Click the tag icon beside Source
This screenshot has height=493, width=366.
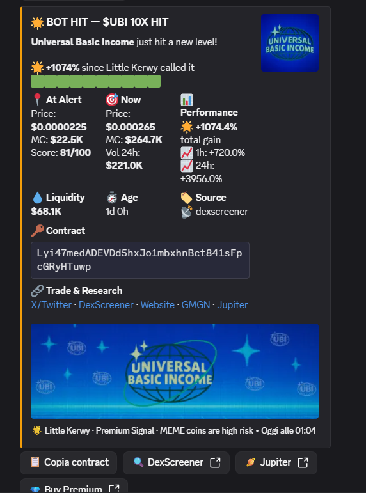click(x=186, y=198)
